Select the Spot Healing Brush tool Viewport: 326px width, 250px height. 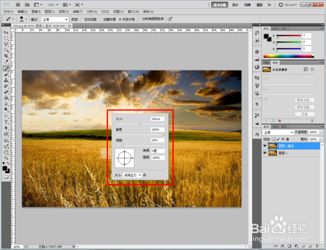tap(6, 69)
